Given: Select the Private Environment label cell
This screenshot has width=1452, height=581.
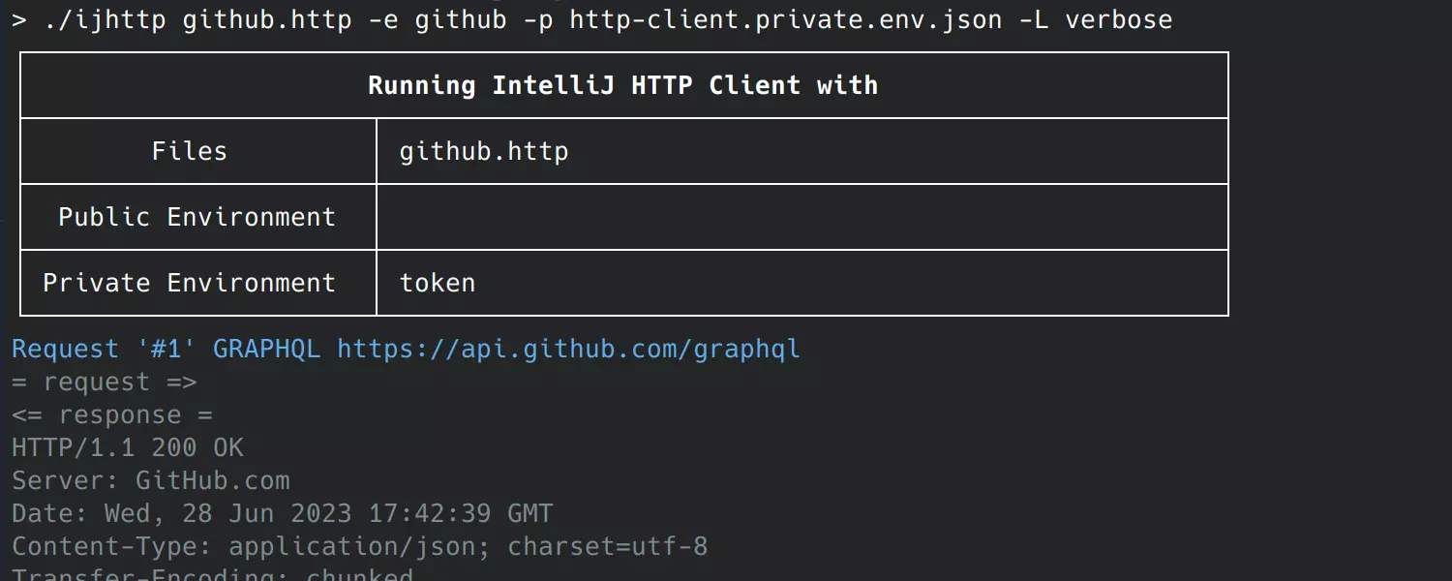Looking at the screenshot, I should point(190,283).
